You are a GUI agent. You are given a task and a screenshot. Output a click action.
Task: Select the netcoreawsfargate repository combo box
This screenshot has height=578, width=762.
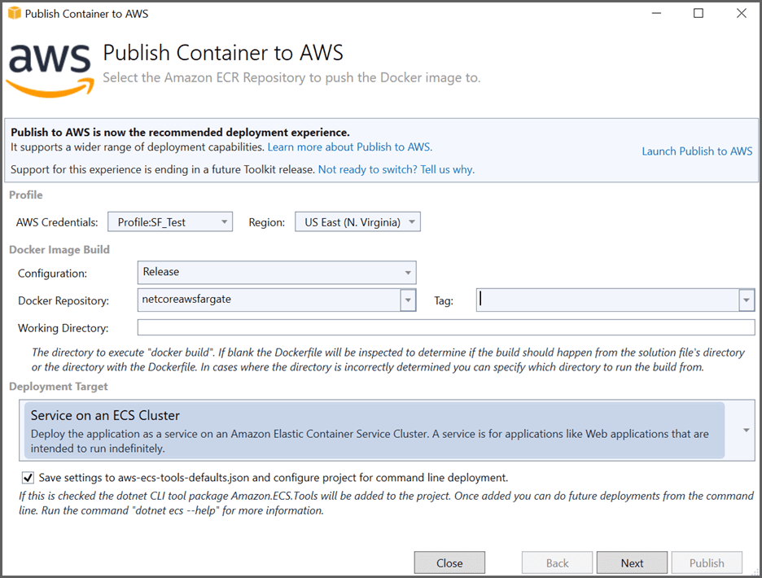pyautogui.click(x=269, y=300)
